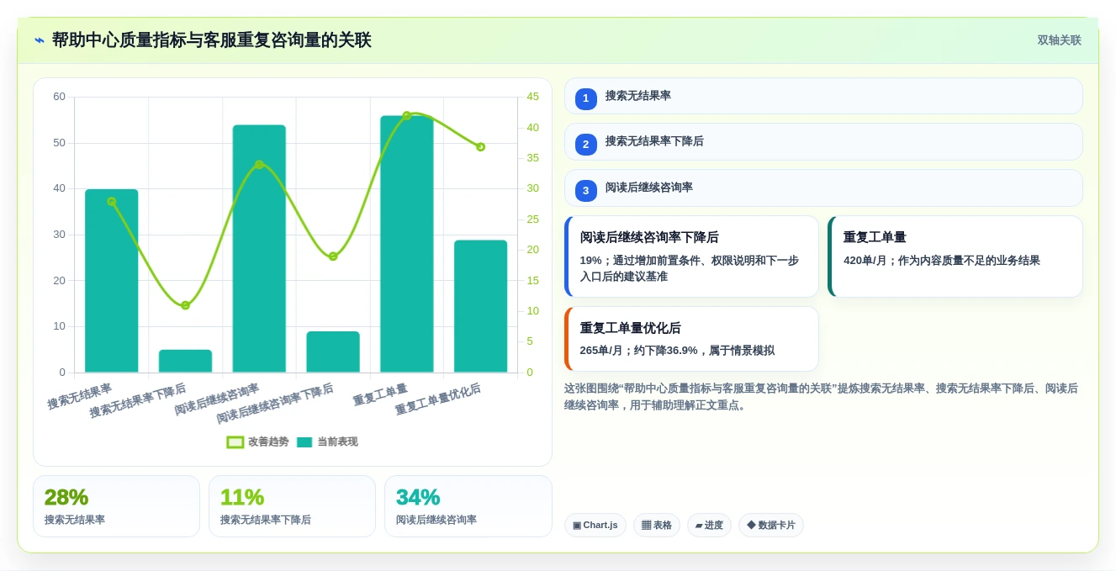The height and width of the screenshot is (571, 1116).
Task: Click the 34% stat card value
Action: coord(418,497)
